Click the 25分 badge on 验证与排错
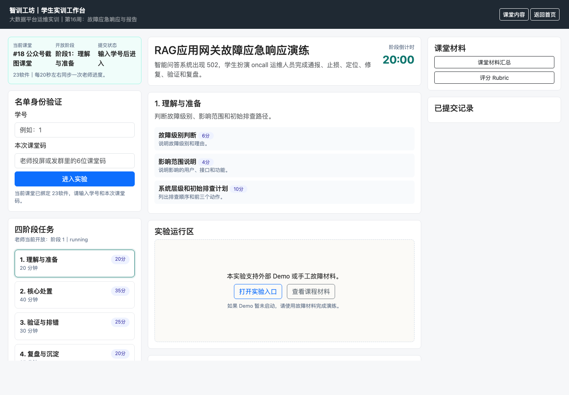This screenshot has height=395, width=569. [120, 322]
